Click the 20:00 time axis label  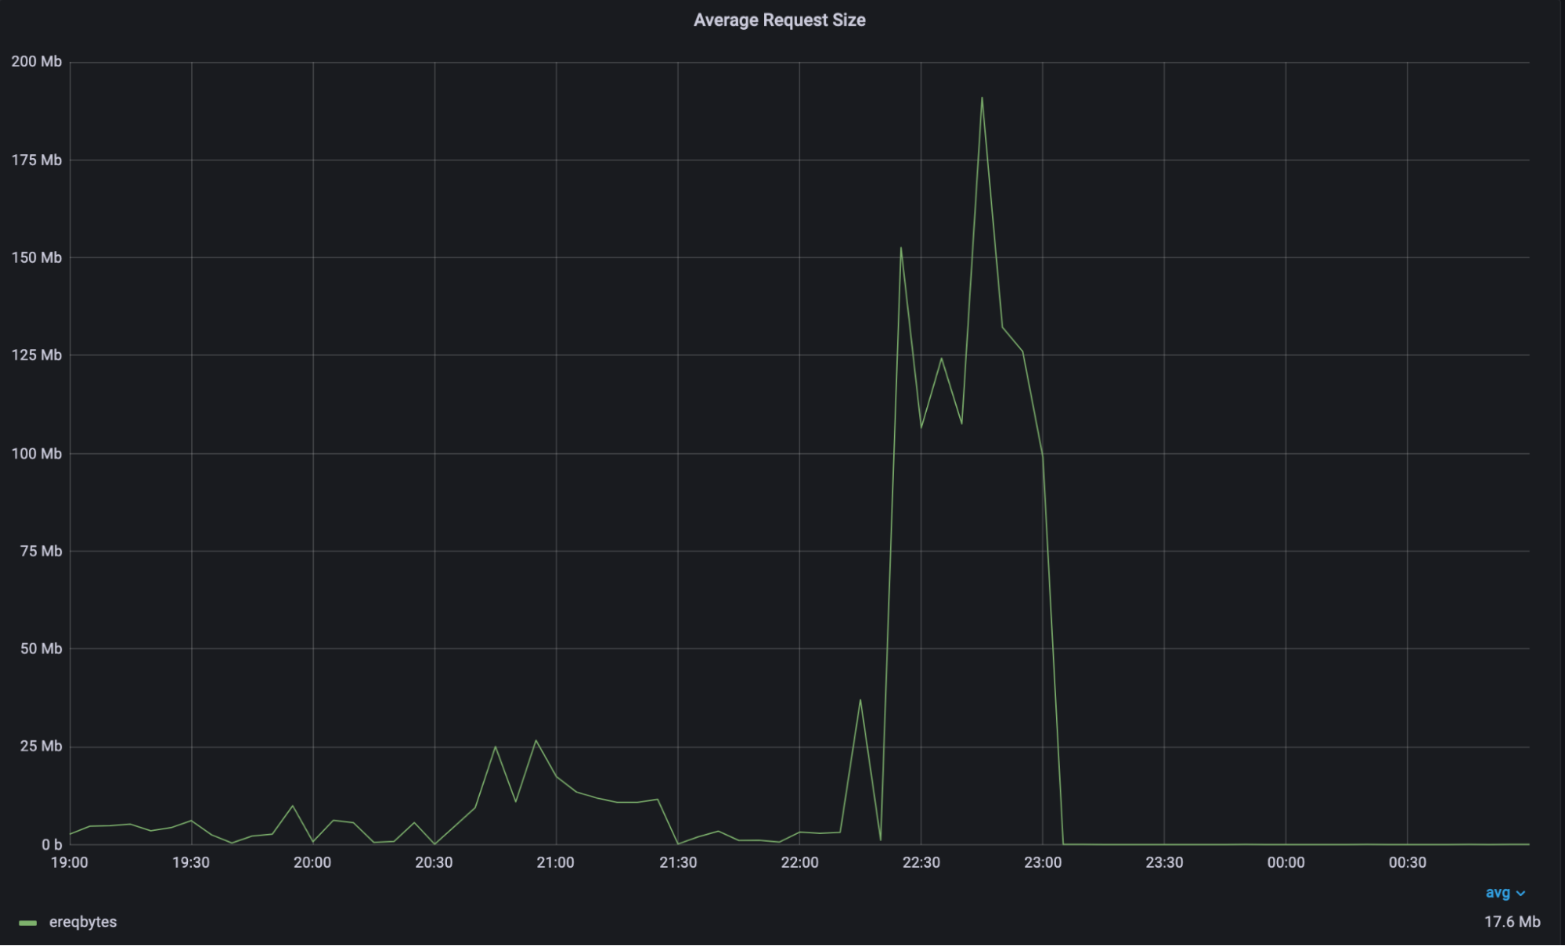pos(312,863)
